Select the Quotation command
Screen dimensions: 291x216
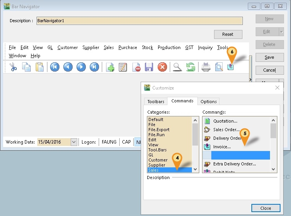[x=225, y=121]
